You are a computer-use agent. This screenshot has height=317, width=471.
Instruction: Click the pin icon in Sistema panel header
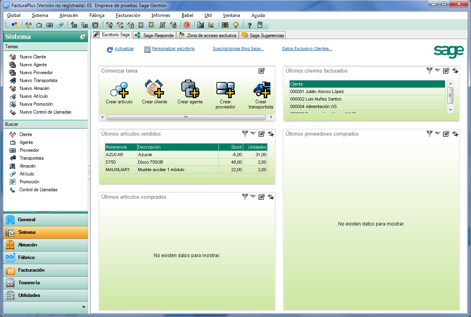tap(83, 37)
